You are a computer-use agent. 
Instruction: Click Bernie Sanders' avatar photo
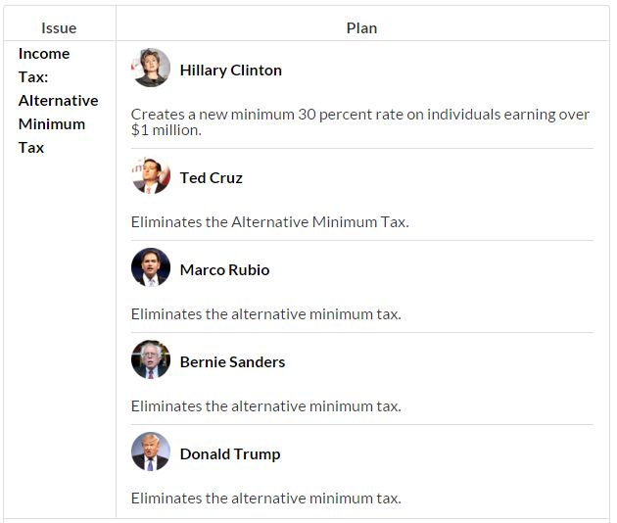tap(151, 359)
